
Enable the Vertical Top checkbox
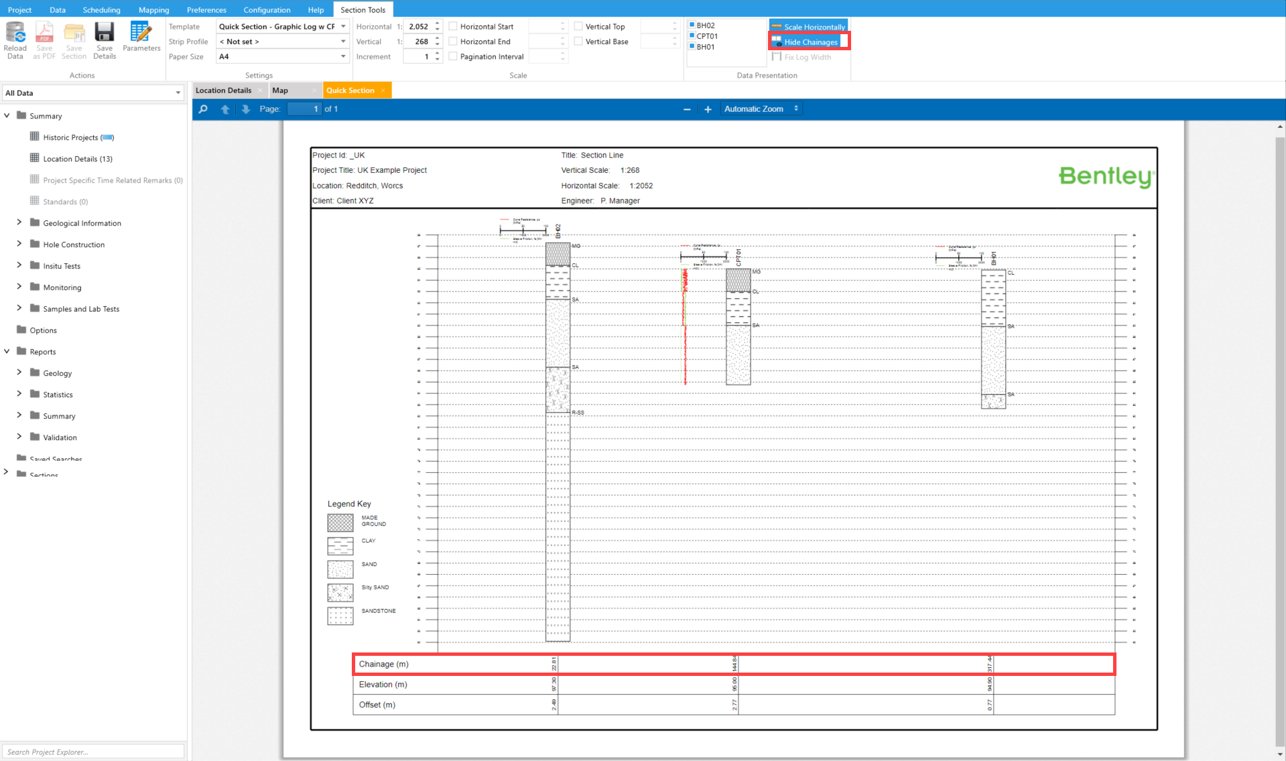click(x=578, y=26)
